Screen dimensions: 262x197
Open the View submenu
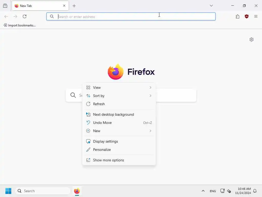tap(119, 88)
